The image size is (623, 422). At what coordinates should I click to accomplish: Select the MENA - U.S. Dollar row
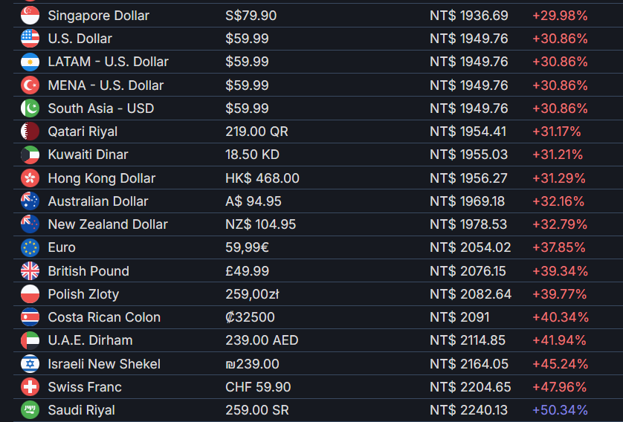(318, 85)
